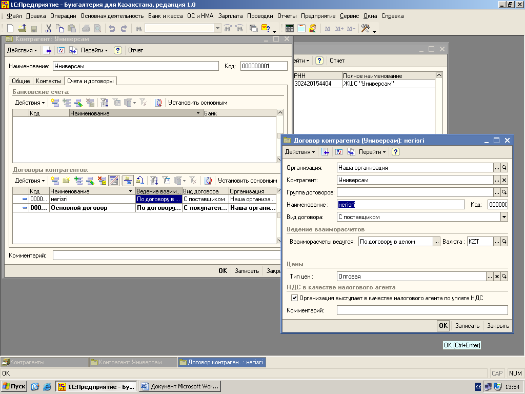Open Перейти dropdown in Договор контрагента dialog
Image resolution: width=525 pixels, height=394 pixels.
coord(372,152)
